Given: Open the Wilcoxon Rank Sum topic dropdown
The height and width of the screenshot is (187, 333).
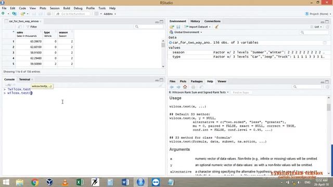Looking at the screenshot, I should coord(199,92).
